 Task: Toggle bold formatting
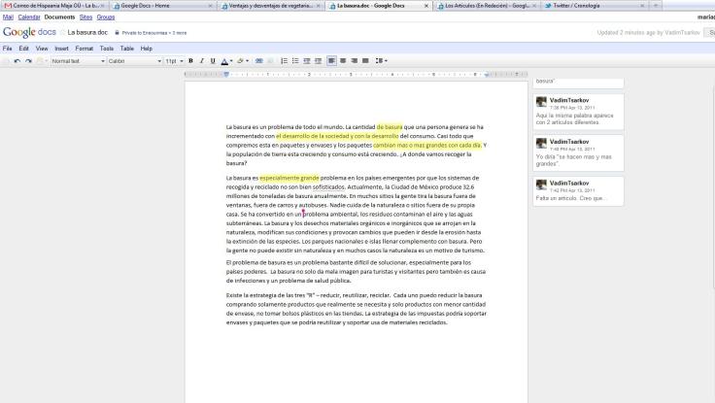(x=191, y=61)
